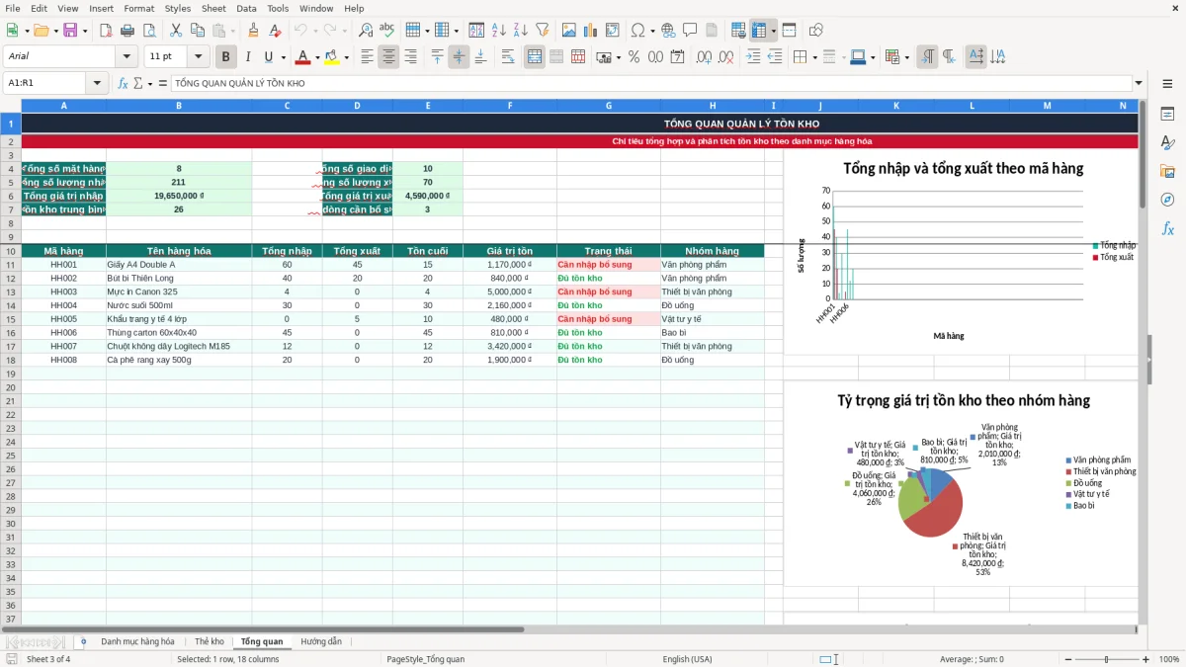Add a decimal place
1186x667 pixels.
(704, 57)
